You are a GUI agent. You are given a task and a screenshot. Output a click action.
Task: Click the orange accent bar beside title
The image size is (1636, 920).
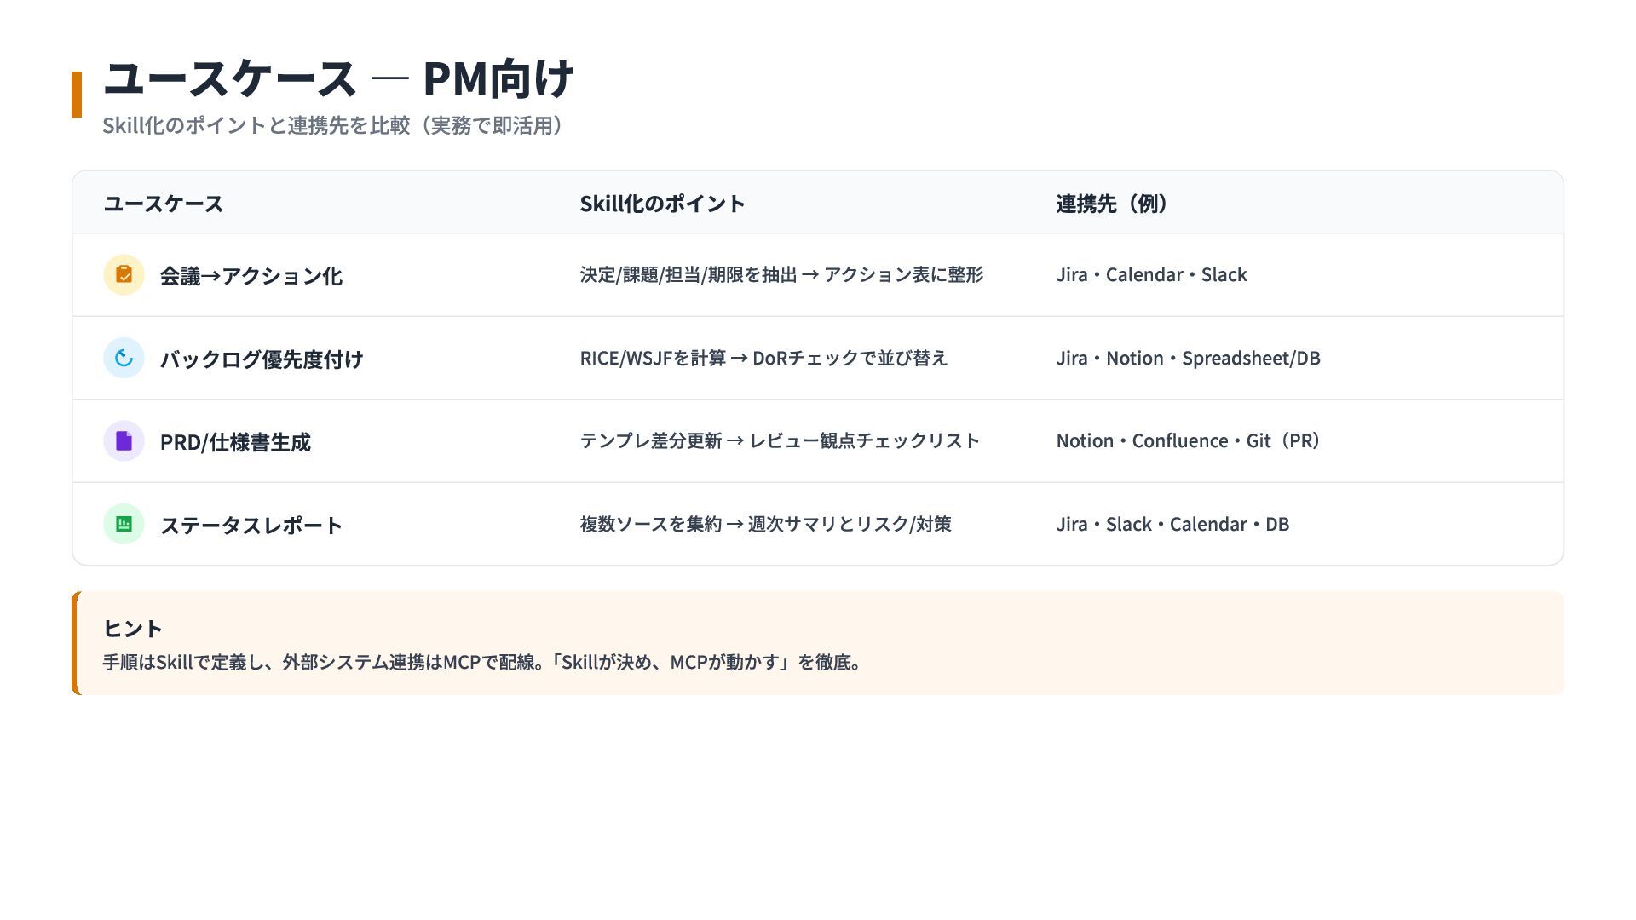tap(77, 95)
